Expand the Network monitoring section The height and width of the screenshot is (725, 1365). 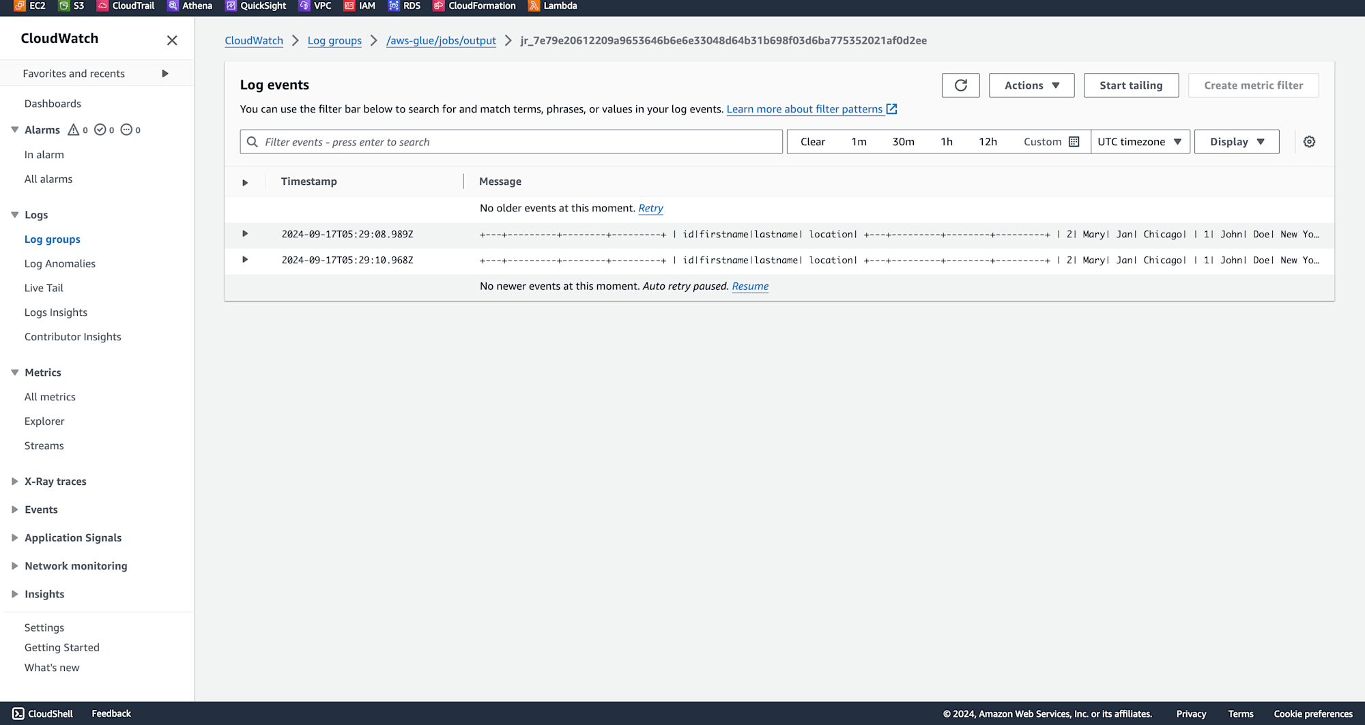point(14,566)
